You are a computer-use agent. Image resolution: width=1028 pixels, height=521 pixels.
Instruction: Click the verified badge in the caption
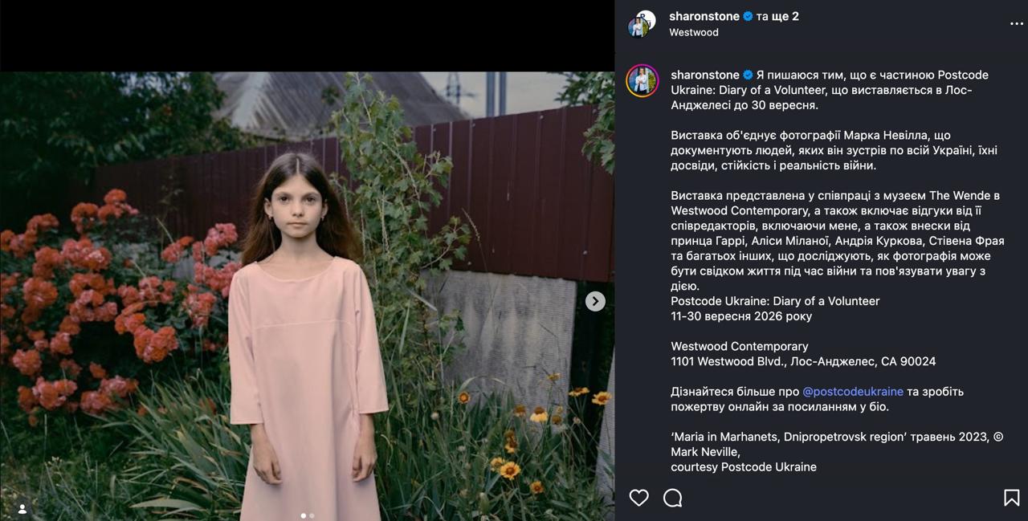tap(748, 75)
